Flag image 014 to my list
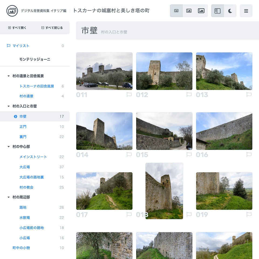 (129, 155)
